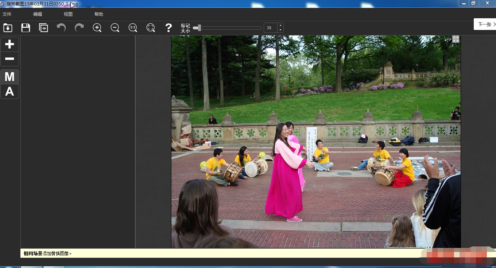Screen dimensions: 496x268
Task: Click the open image file icon
Action: tap(8, 28)
